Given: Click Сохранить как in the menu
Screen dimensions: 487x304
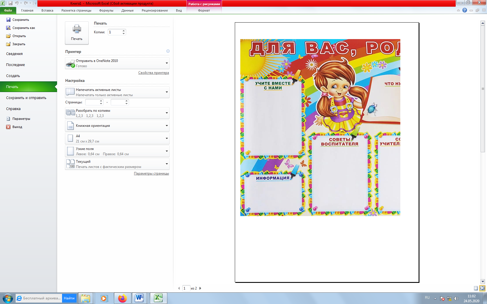Looking at the screenshot, I should coord(21,28).
